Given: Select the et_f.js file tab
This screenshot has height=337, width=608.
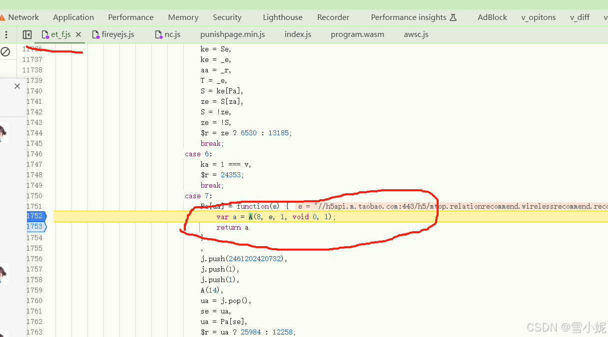Looking at the screenshot, I should 61,34.
